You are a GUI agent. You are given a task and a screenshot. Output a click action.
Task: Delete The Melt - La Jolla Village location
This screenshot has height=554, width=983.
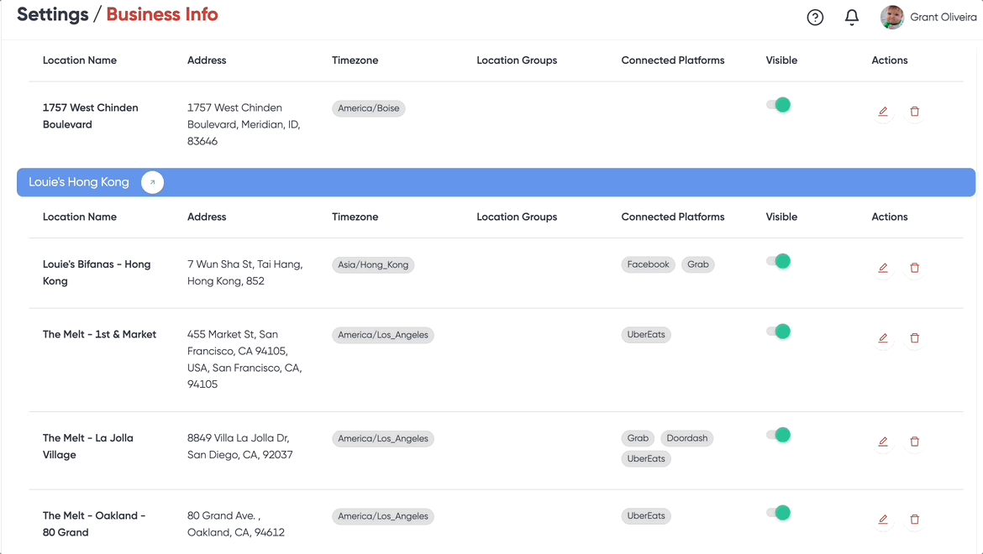coord(915,442)
